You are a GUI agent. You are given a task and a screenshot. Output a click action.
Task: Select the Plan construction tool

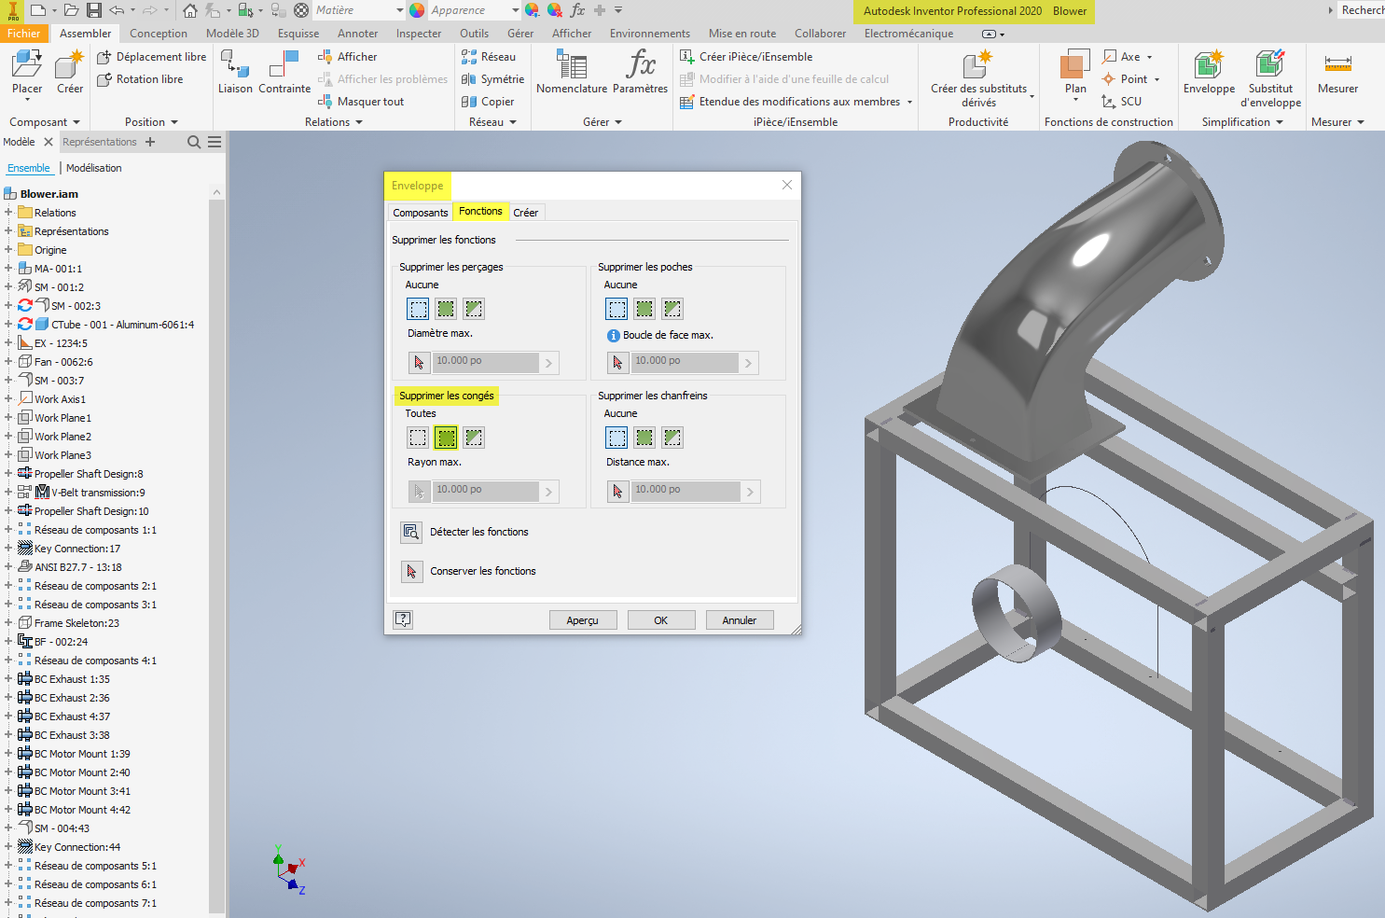coord(1074,70)
